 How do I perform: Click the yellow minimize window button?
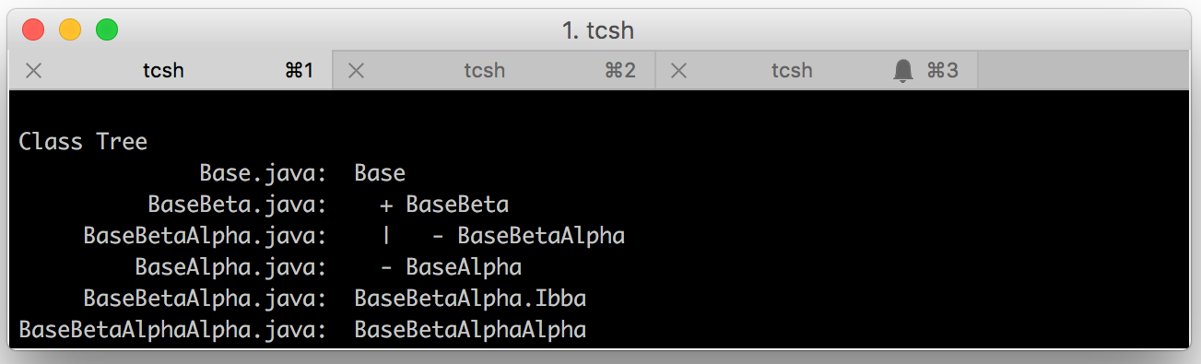[x=70, y=29]
